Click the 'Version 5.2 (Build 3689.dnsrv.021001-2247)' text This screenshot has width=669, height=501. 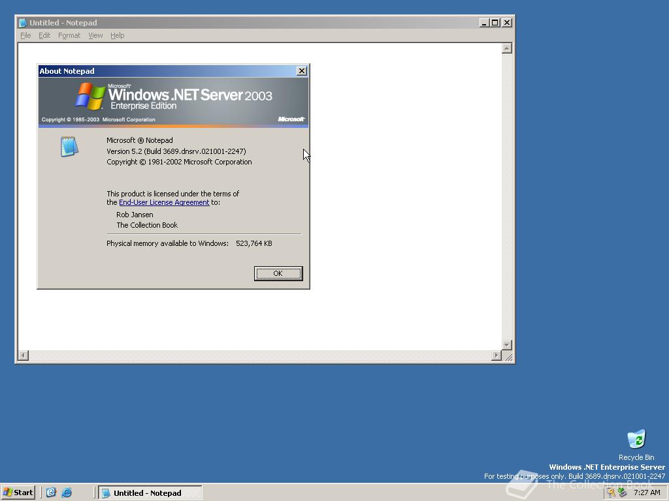[x=176, y=151]
